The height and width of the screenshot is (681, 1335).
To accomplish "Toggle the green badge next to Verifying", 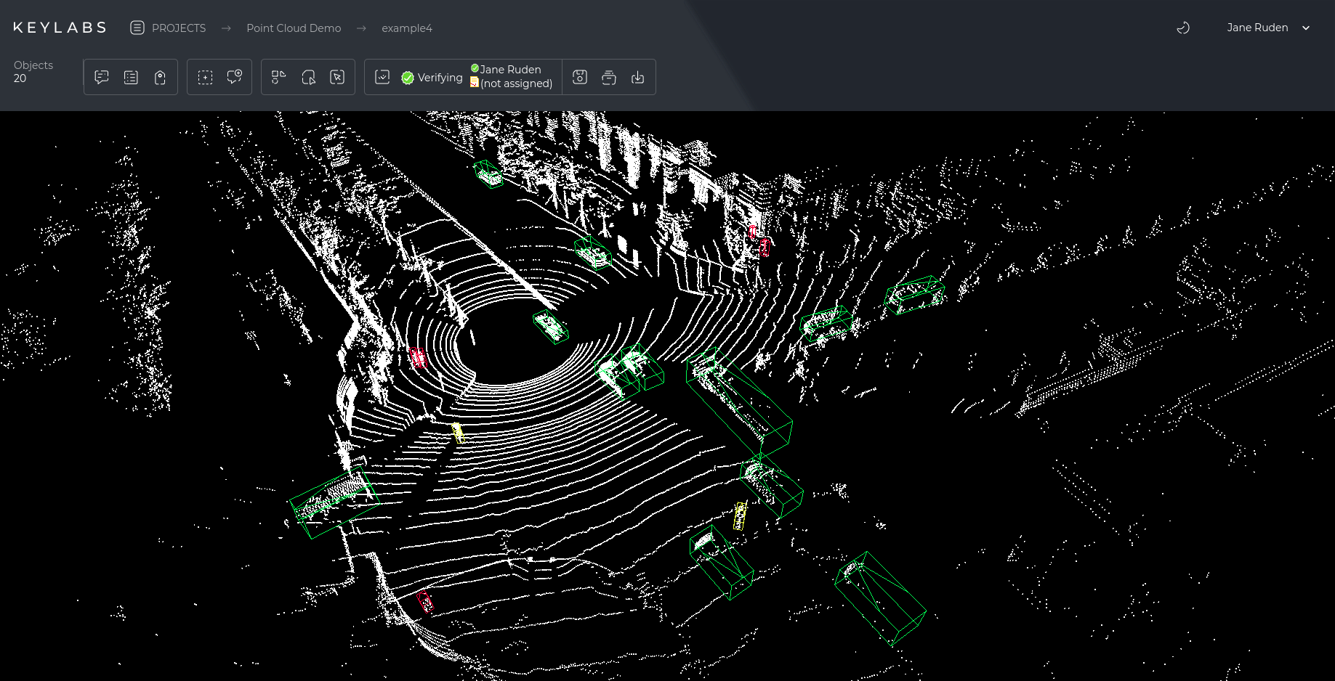I will point(408,77).
